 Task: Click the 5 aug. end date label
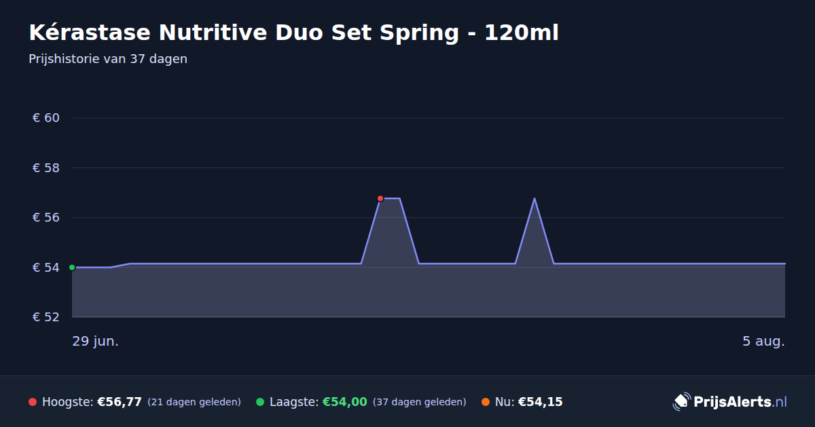pos(763,341)
